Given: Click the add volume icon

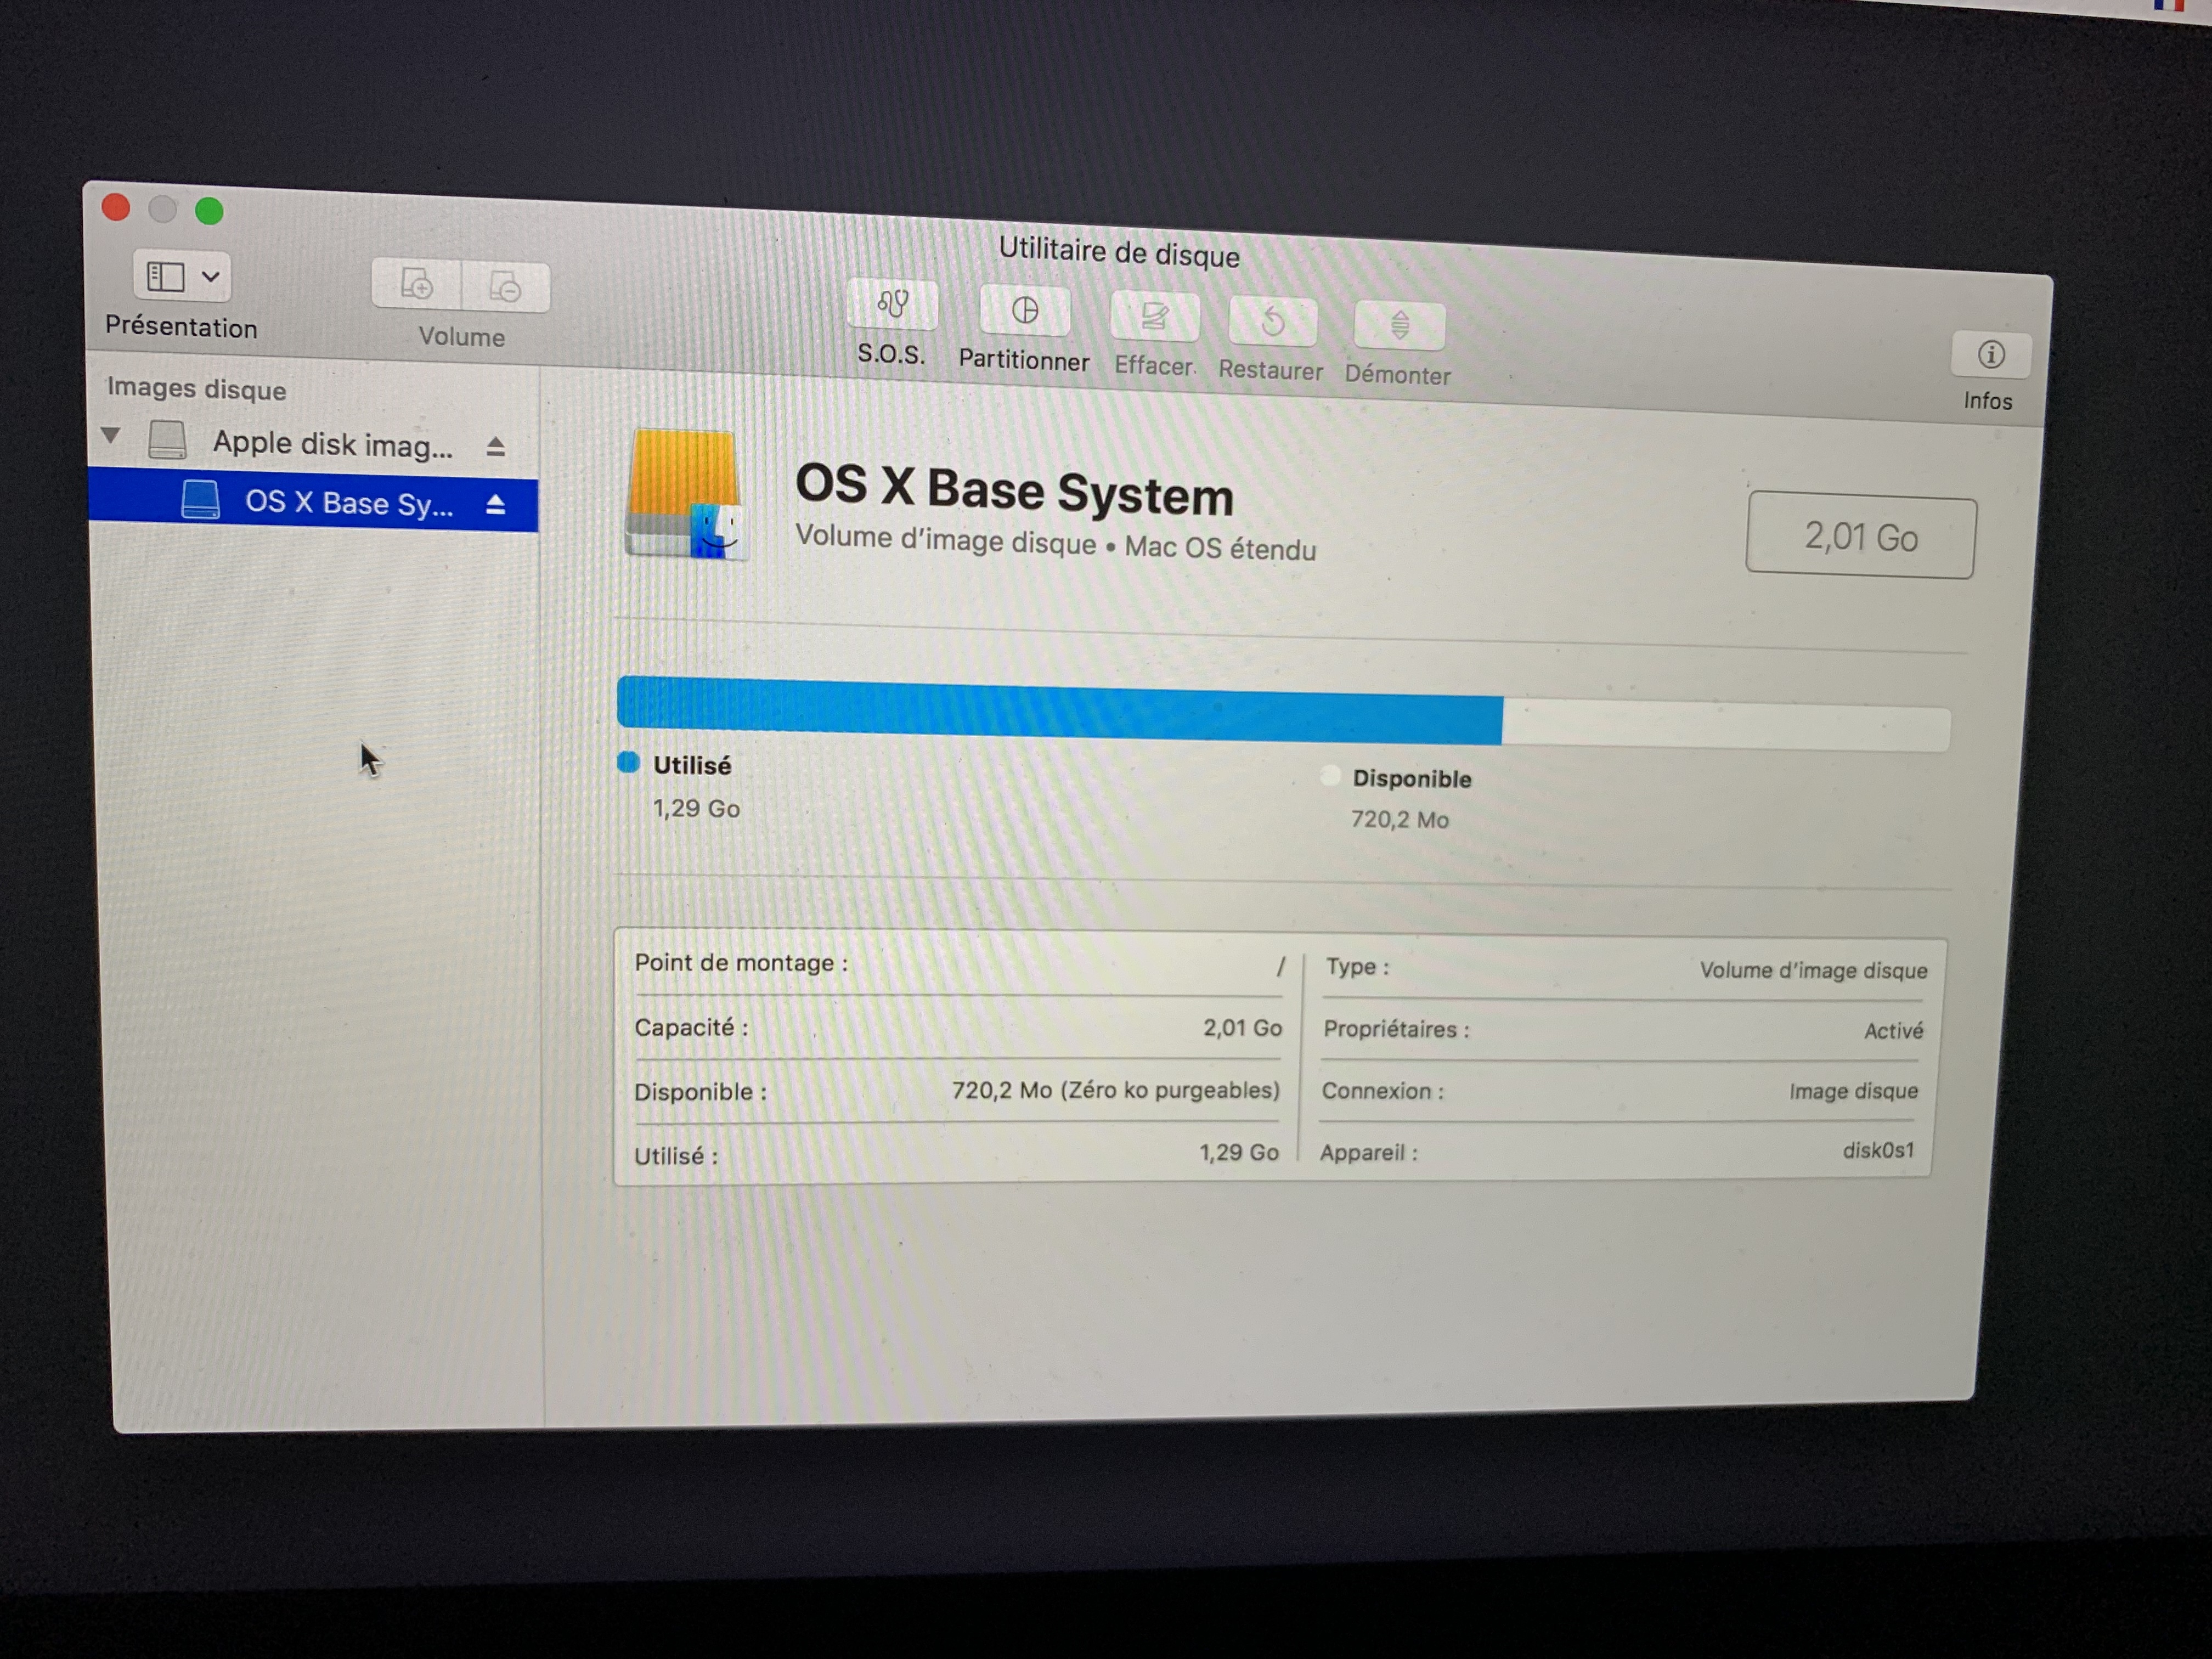Looking at the screenshot, I should tap(416, 285).
